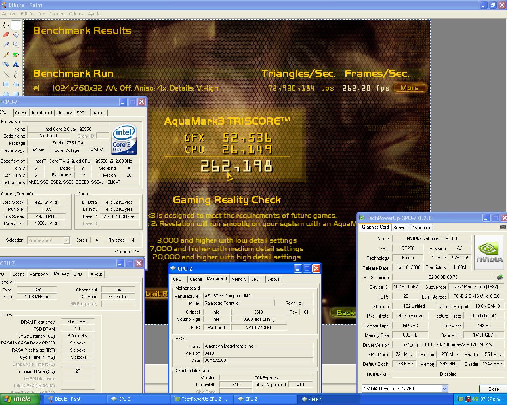
Task: Click the Subvendor XFX Pine Group field
Action: click(476, 287)
